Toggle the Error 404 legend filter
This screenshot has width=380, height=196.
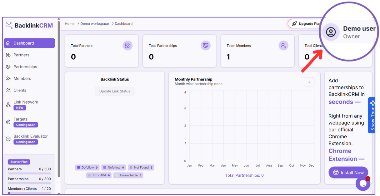[x=99, y=175]
